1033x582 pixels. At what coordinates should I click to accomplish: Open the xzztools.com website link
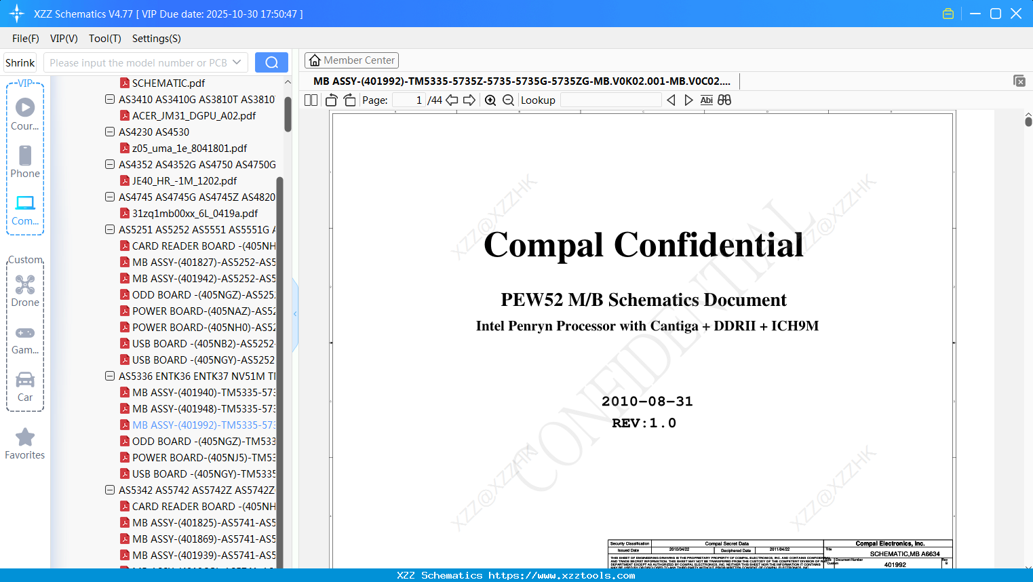[x=562, y=575]
